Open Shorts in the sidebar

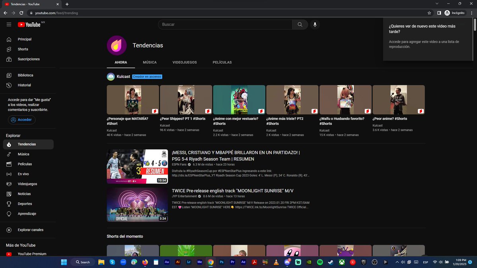tap(27, 49)
